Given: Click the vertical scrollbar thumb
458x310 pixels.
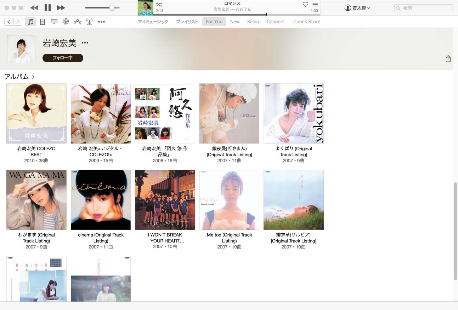Looking at the screenshot, I should click(455, 232).
